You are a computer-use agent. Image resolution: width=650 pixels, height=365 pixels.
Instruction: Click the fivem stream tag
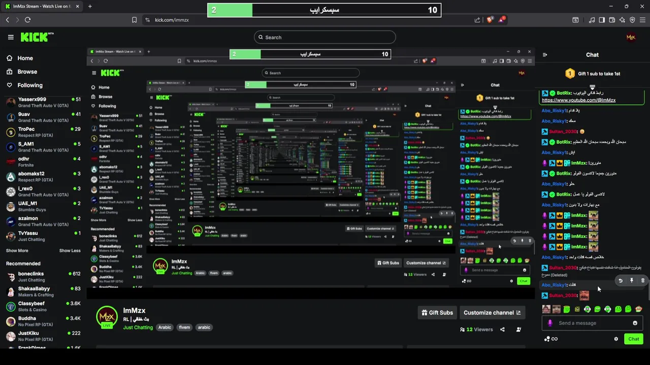184,327
